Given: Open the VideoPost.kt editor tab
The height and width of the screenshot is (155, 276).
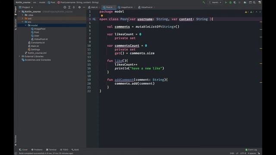Looking at the screenshot, I should click(146, 7).
